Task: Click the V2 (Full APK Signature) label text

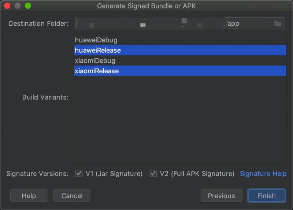Action: coord(197,174)
